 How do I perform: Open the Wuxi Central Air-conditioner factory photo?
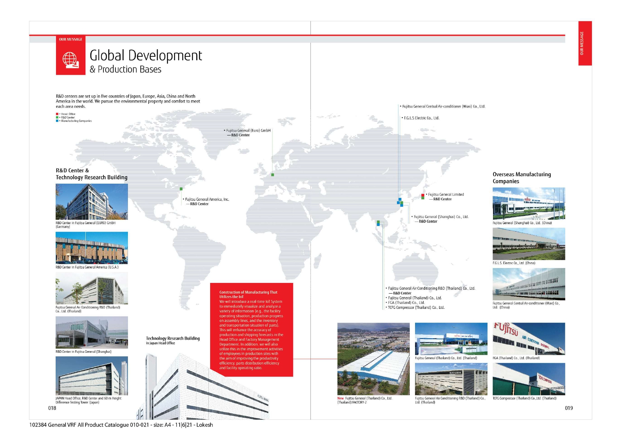tap(529, 284)
